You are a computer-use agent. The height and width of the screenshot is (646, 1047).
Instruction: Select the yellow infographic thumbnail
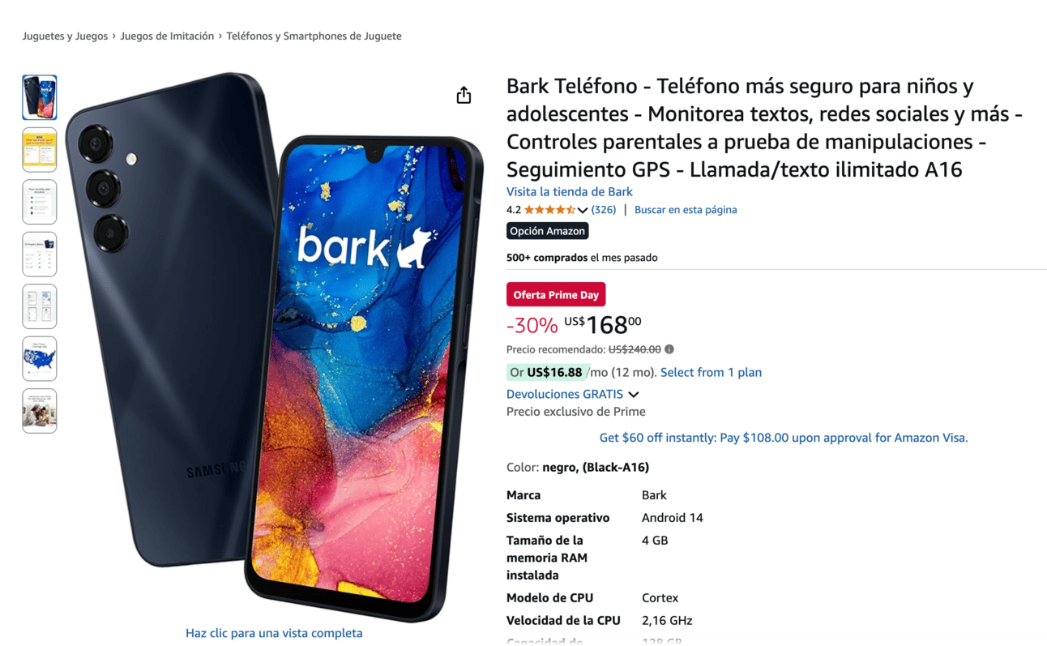coord(40,150)
